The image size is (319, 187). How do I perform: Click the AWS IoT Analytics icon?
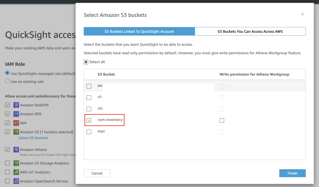point(16,172)
